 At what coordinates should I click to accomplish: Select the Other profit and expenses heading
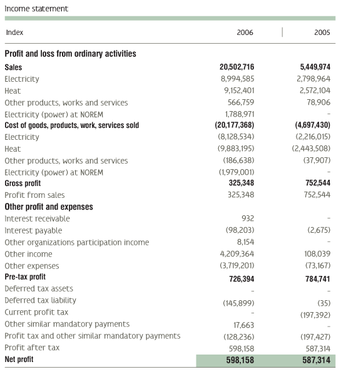[49, 207]
